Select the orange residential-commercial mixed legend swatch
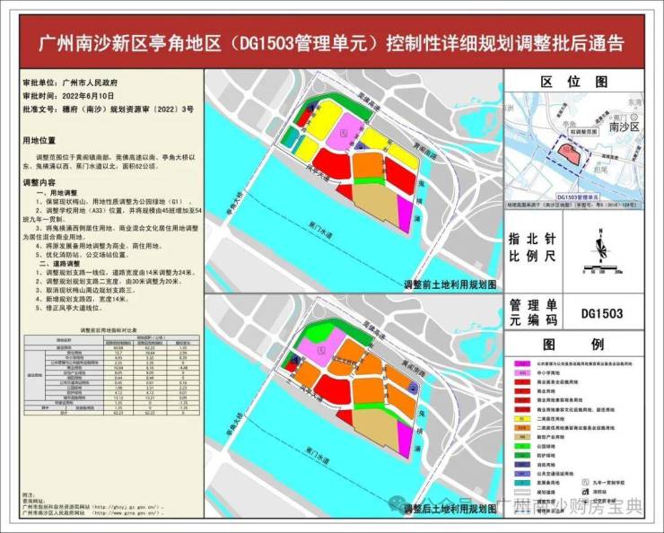The height and width of the screenshot is (533, 664). click(524, 428)
